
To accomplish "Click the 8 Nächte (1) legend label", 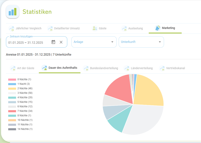I will (24, 115).
